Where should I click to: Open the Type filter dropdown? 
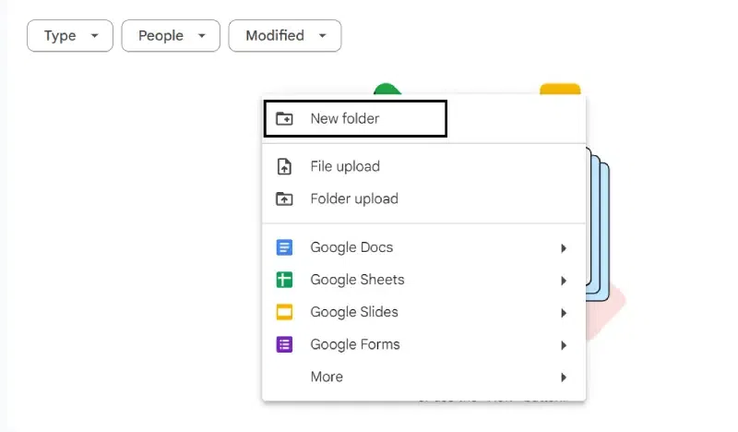point(70,36)
